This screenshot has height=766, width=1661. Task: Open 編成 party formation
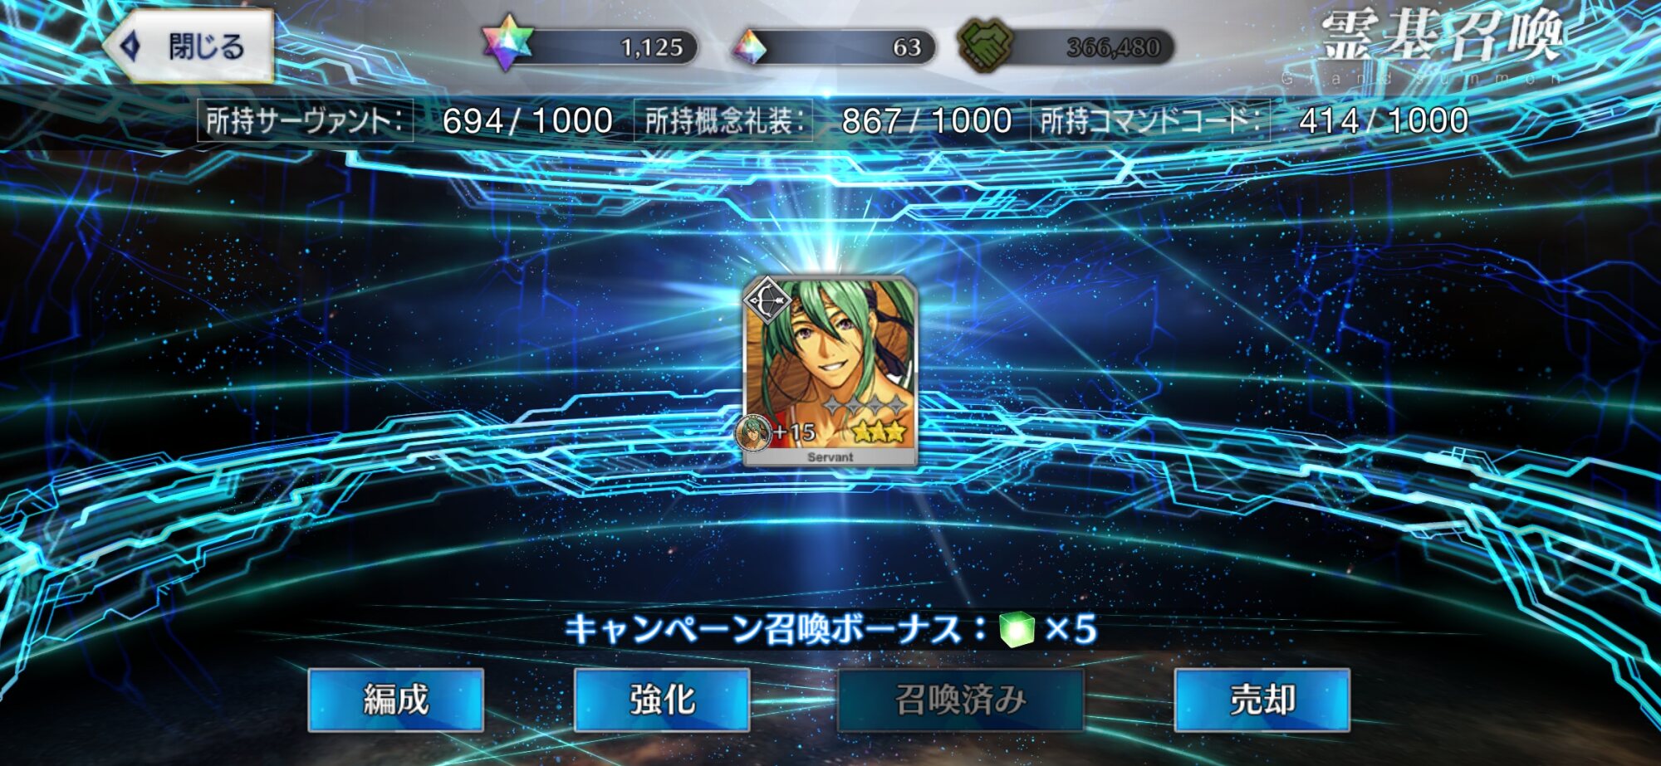click(x=396, y=700)
